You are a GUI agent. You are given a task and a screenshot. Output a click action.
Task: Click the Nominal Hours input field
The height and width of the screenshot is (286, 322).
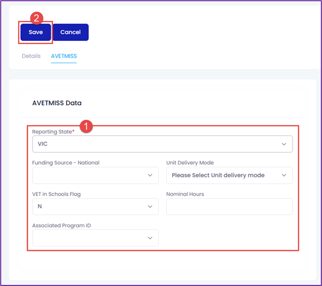point(229,206)
